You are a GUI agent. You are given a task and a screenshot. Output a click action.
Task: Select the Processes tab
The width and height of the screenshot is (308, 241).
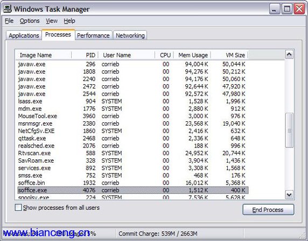coord(58,35)
